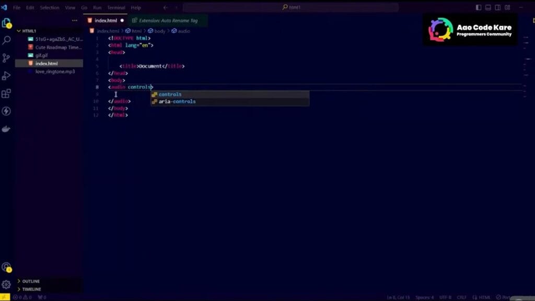Open the Source Control view
This screenshot has width=535, height=301.
point(7,58)
